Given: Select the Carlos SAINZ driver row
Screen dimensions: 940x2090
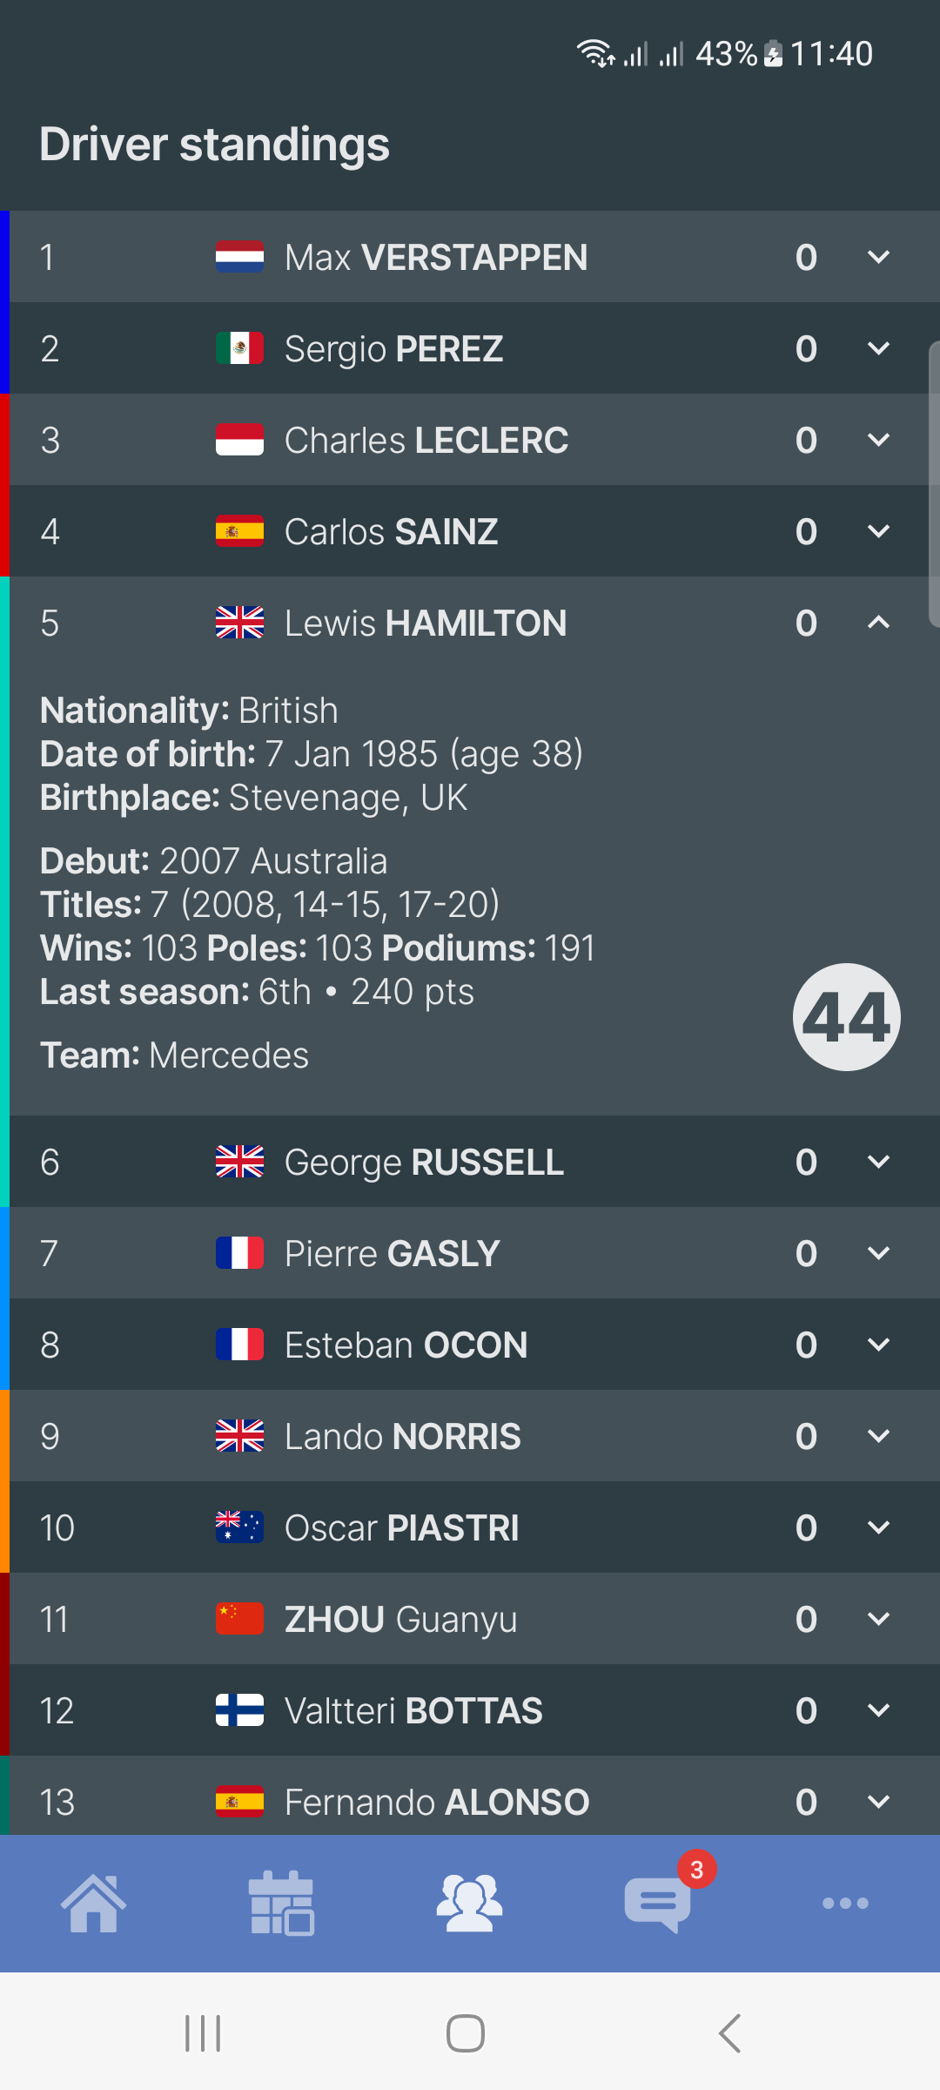Looking at the screenshot, I should 435,531.
